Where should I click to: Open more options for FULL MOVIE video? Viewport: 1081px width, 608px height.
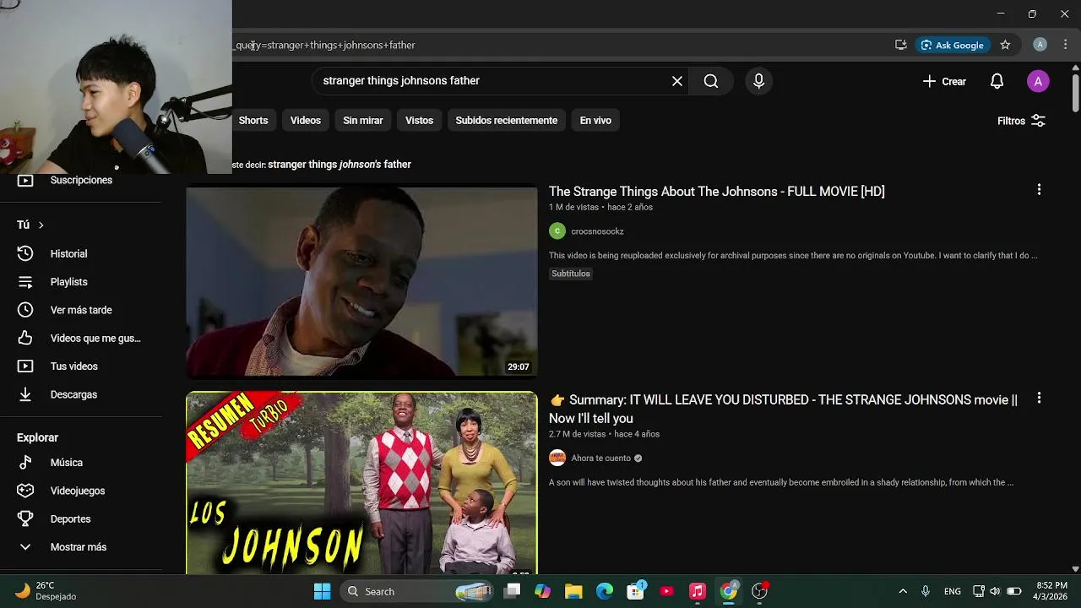(1039, 190)
